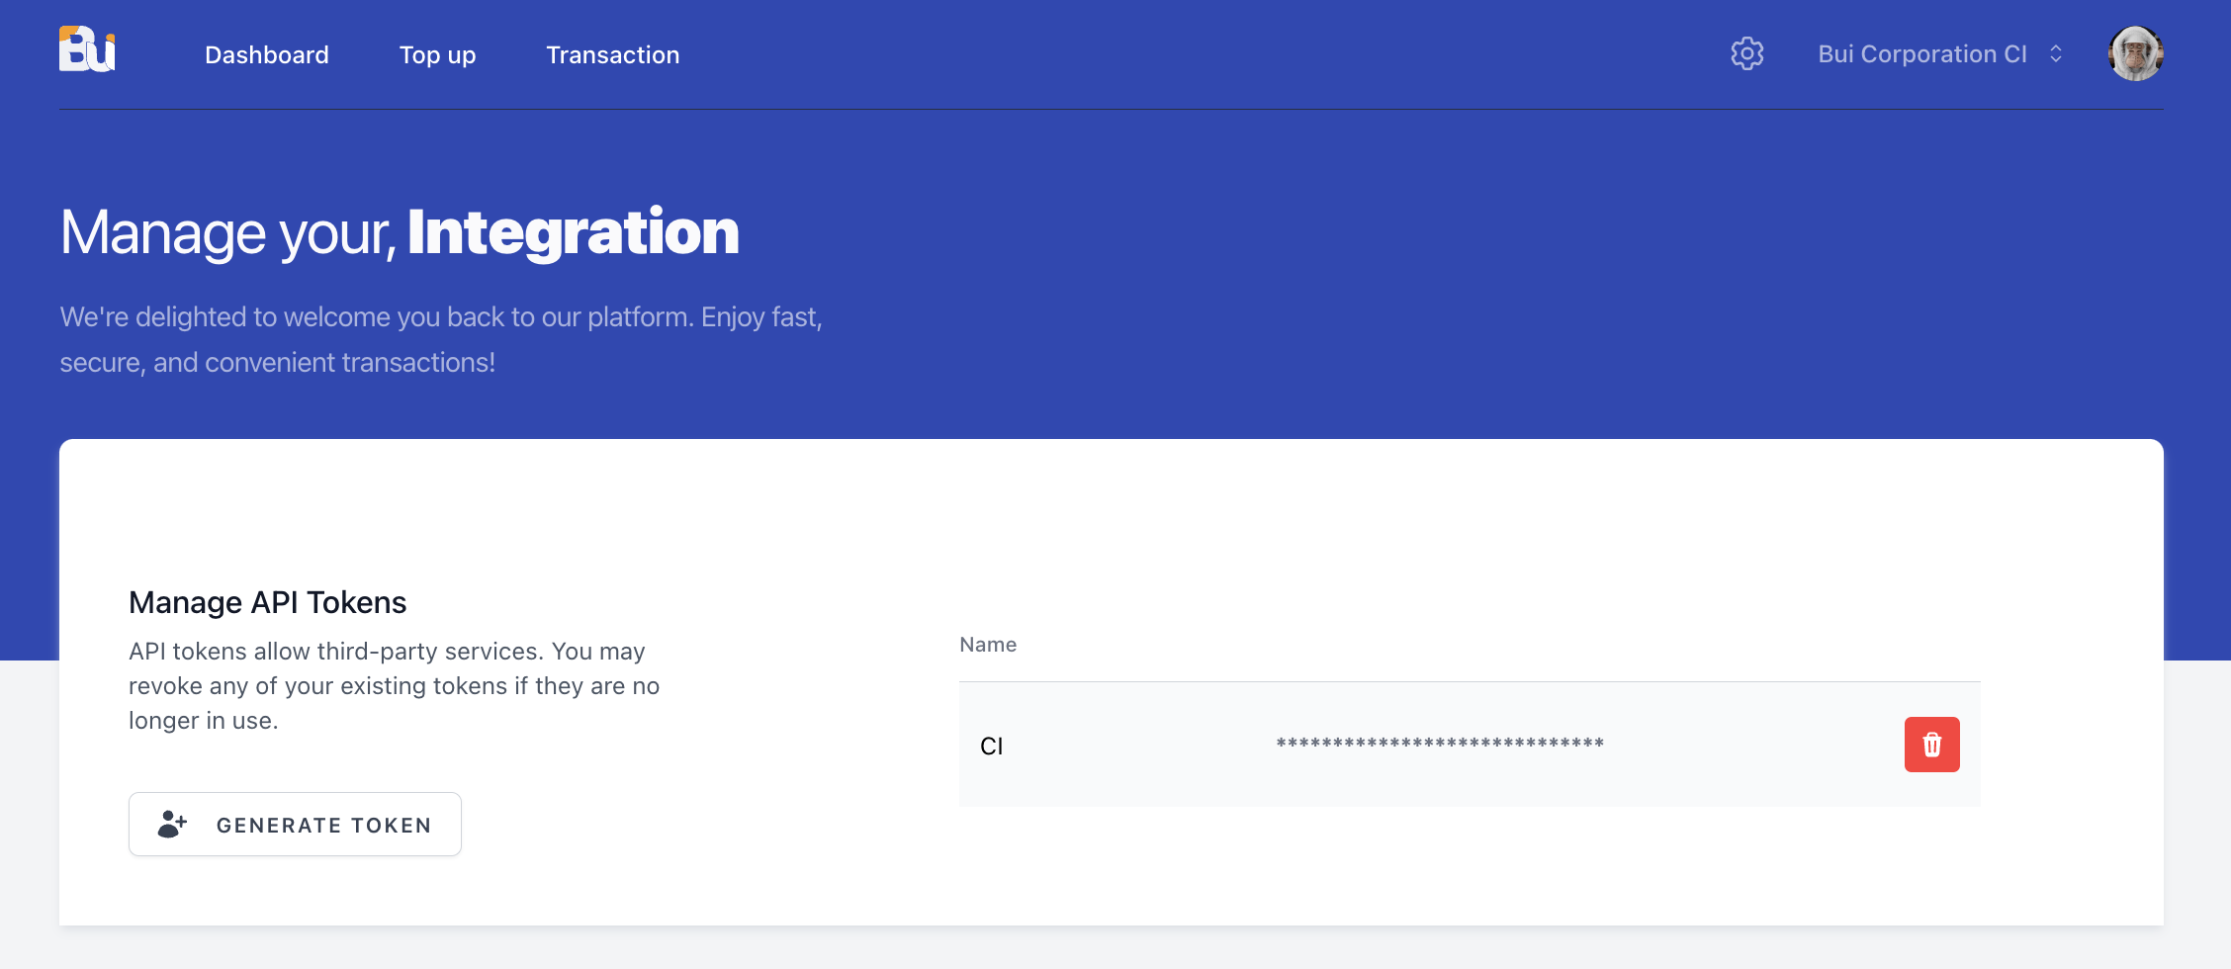Go to the Dashboard page
This screenshot has width=2231, height=969.
[267, 55]
